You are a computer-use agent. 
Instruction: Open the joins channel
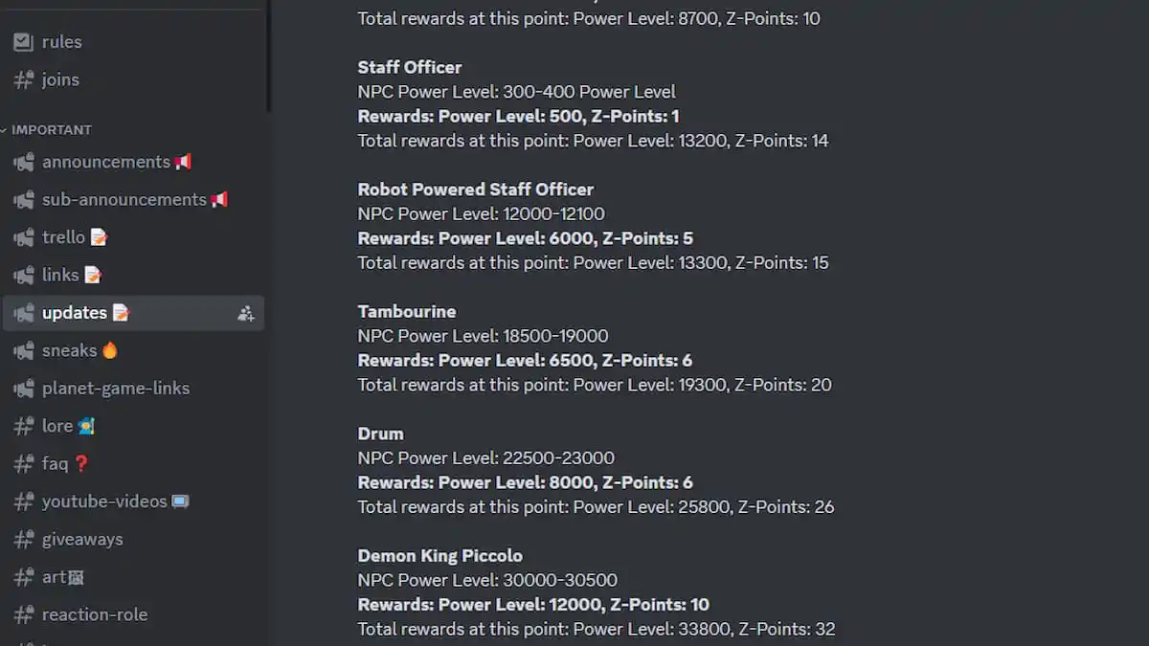pos(60,79)
